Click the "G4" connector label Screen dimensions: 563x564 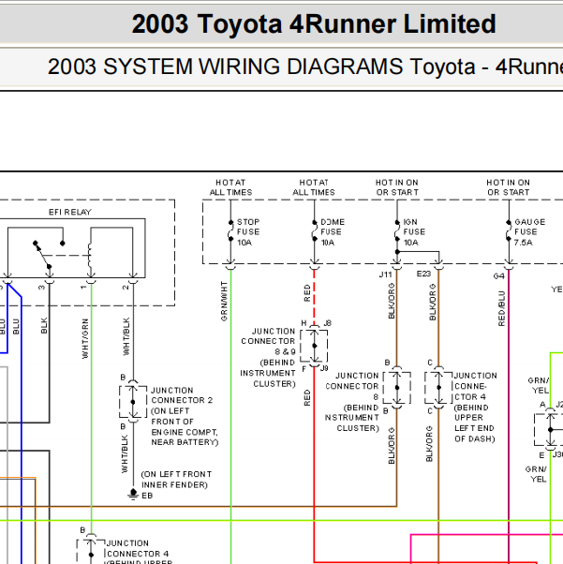point(498,276)
